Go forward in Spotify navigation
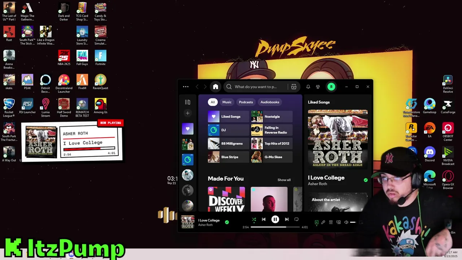Viewport: 462px width, 260px height. coord(205,87)
